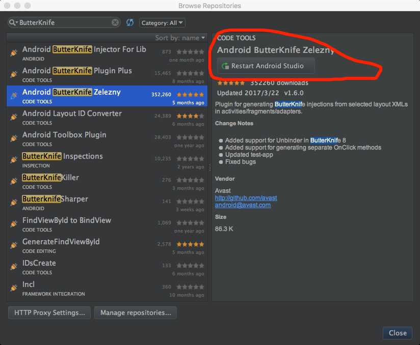Click plugin icon of ButterKnifeKiller
Image resolution: width=420 pixels, height=345 pixels.
(x=14, y=181)
